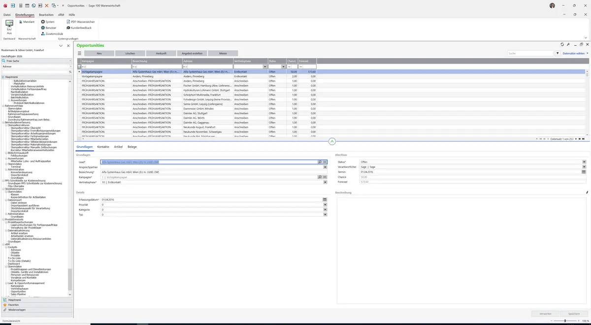This screenshot has height=325, width=591.
Task: Open the Verantwortlicher dropdown
Action: pyautogui.click(x=584, y=167)
